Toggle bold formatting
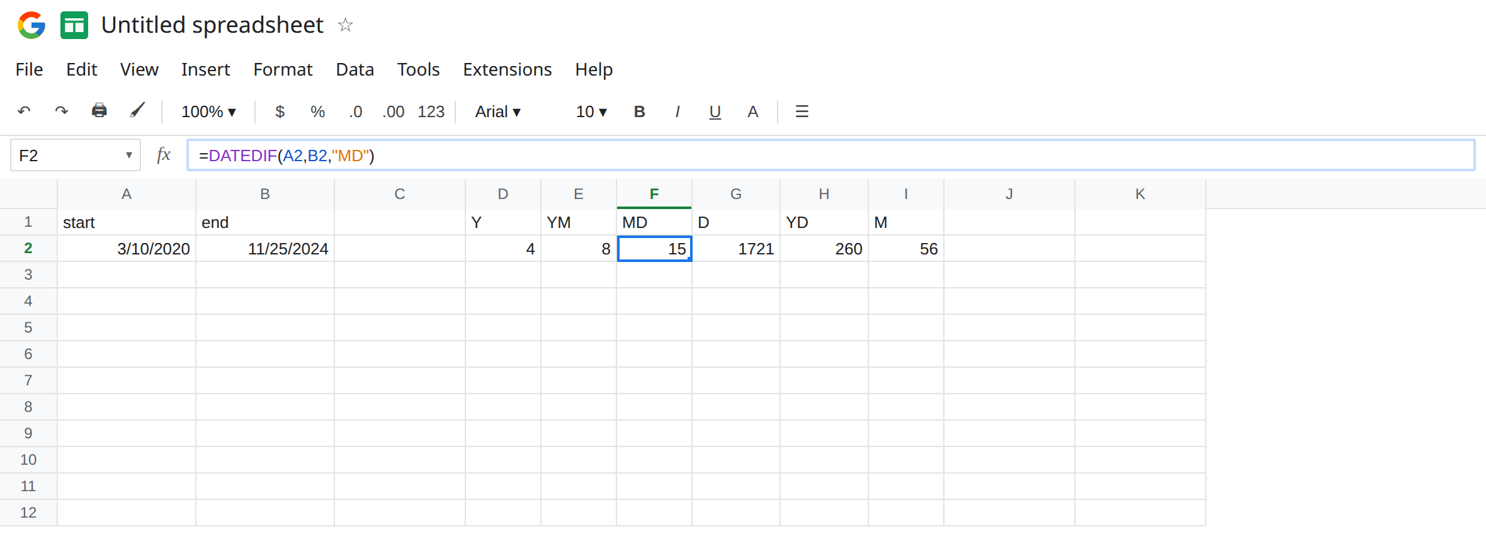The height and width of the screenshot is (534, 1486). click(639, 111)
